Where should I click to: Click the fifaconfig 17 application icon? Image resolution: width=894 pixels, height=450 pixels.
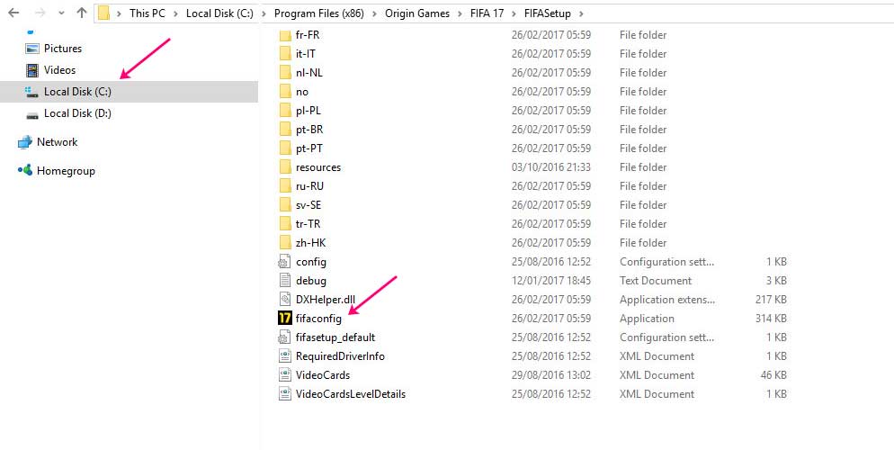(285, 318)
